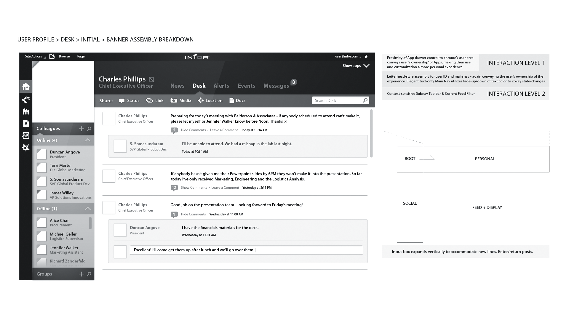Viewport: 569px width, 320px height.
Task: Search colleagues with the magnifier icon
Action: click(89, 129)
